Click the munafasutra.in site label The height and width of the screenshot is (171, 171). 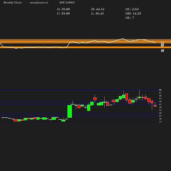[x=39, y=2]
